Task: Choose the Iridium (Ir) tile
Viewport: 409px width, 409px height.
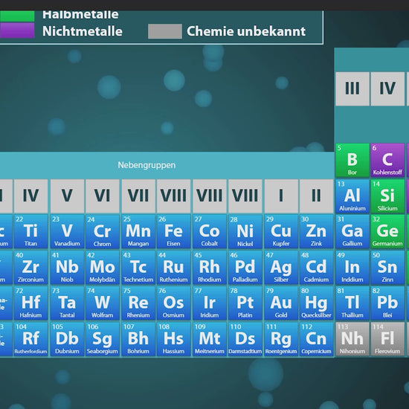Action: coord(210,303)
